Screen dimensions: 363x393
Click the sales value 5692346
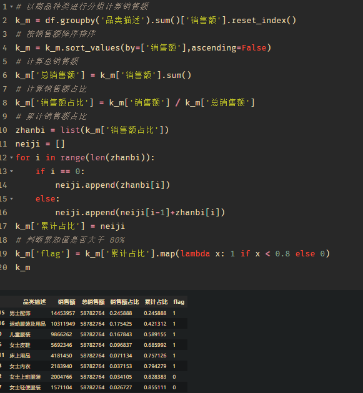(x=61, y=345)
